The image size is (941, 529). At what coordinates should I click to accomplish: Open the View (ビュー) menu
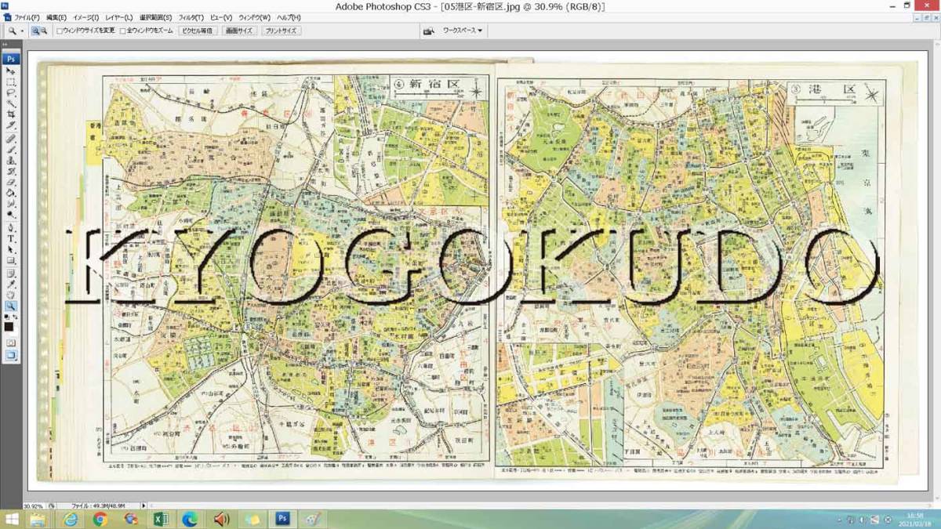[220, 17]
